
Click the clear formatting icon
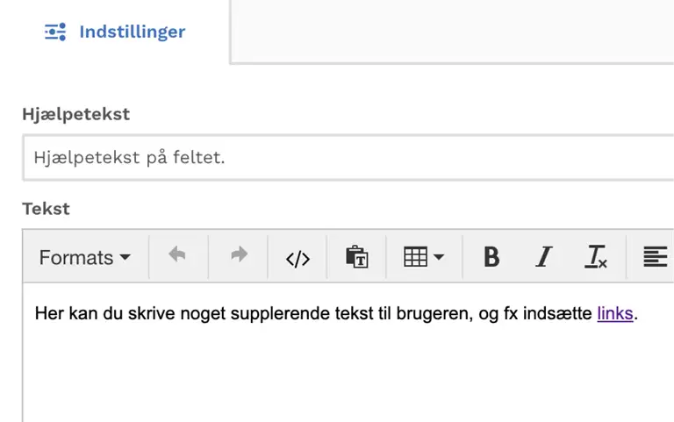click(596, 257)
